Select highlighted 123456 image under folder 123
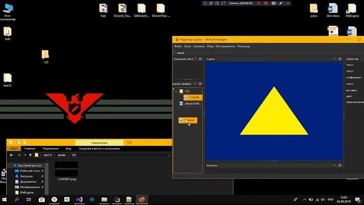 (x=193, y=97)
